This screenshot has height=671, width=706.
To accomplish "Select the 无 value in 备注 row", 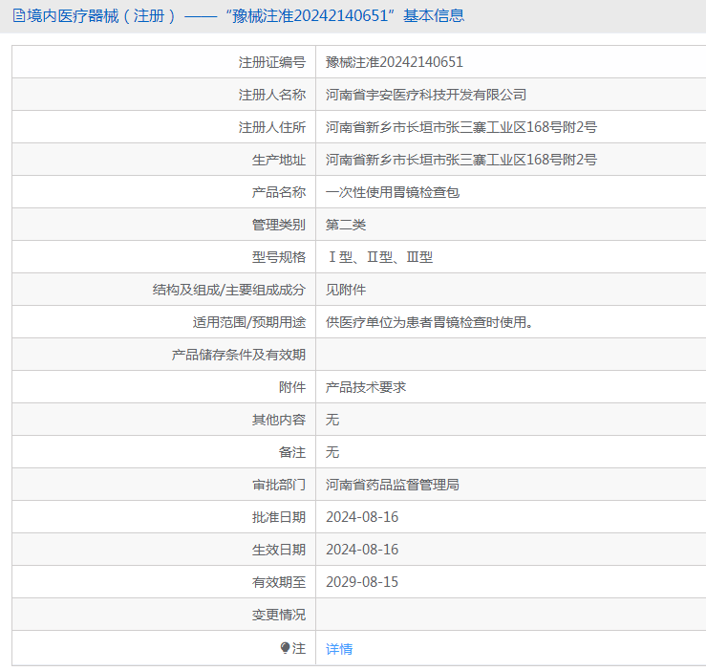I will (332, 452).
